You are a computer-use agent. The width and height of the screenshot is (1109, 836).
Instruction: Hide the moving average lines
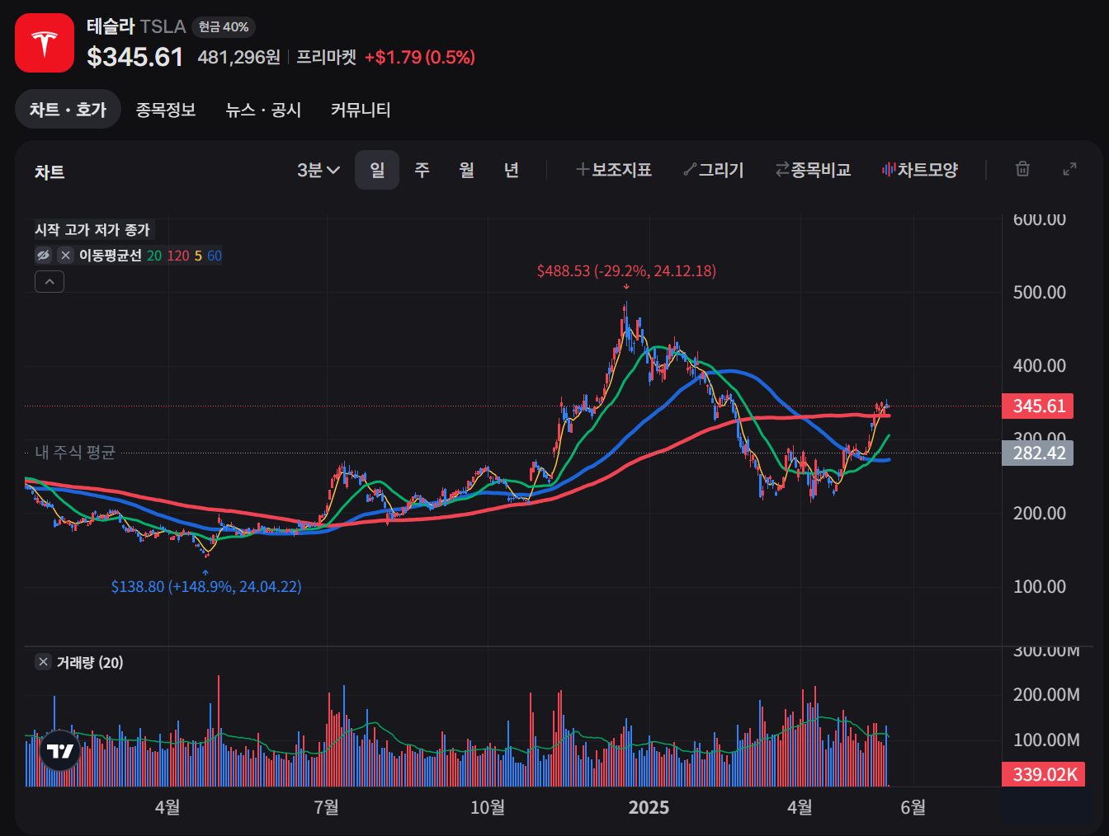pyautogui.click(x=44, y=256)
